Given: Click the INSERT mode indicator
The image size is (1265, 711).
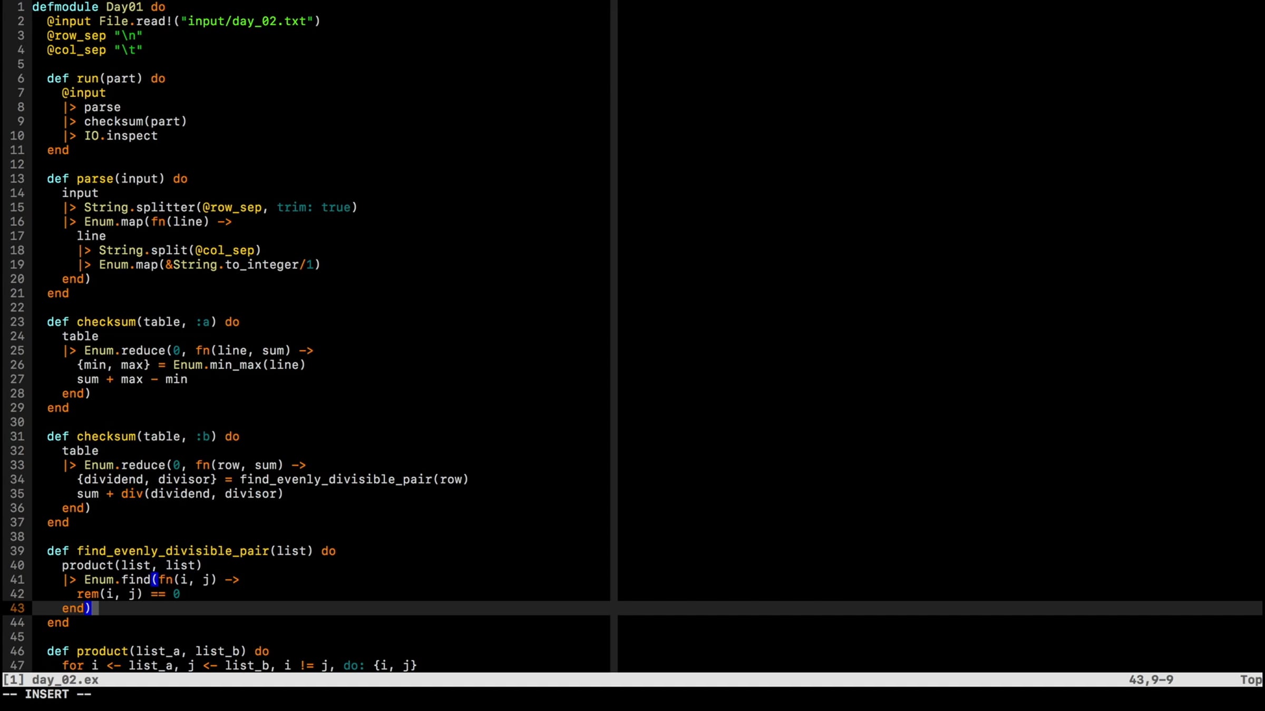Looking at the screenshot, I should coord(46,694).
